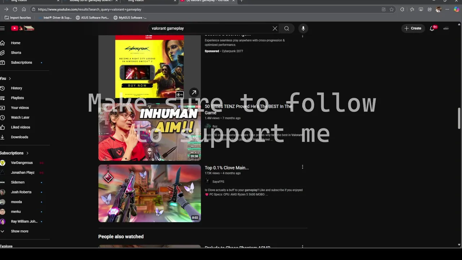Screen dimensions: 462x260
Task: Open options menu for the Clove Main video
Action: 302,167
